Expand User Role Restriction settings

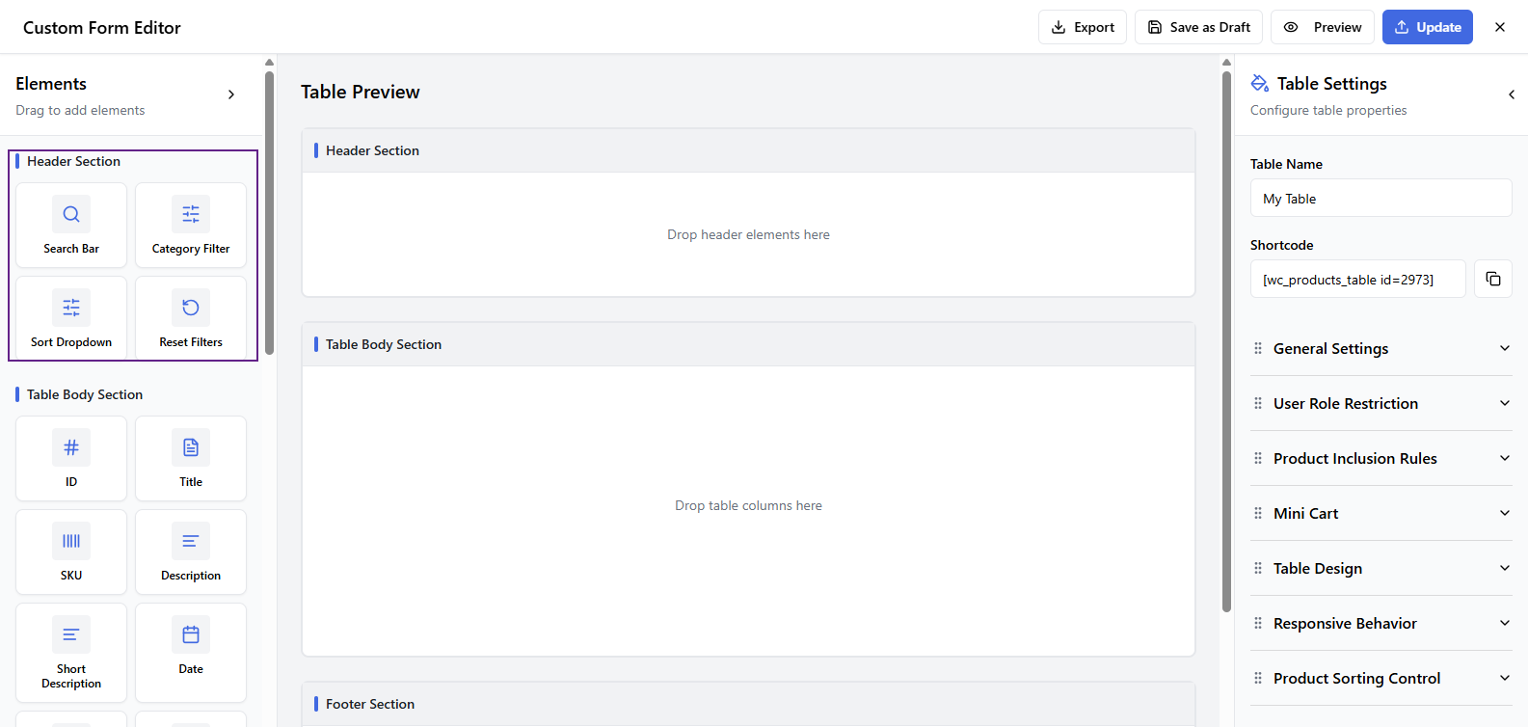1381,403
